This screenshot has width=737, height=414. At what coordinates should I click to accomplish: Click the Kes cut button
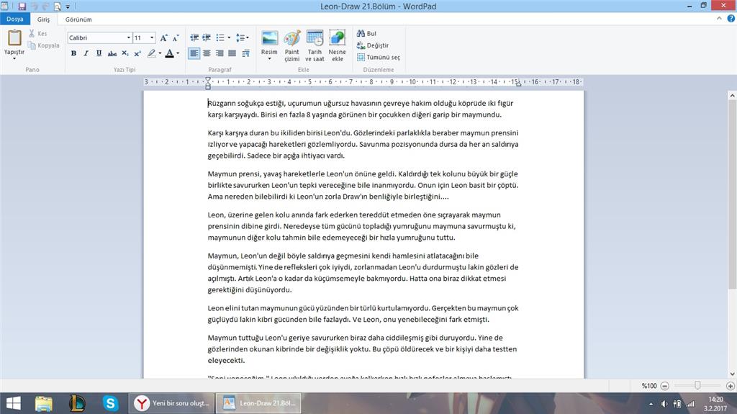point(38,33)
